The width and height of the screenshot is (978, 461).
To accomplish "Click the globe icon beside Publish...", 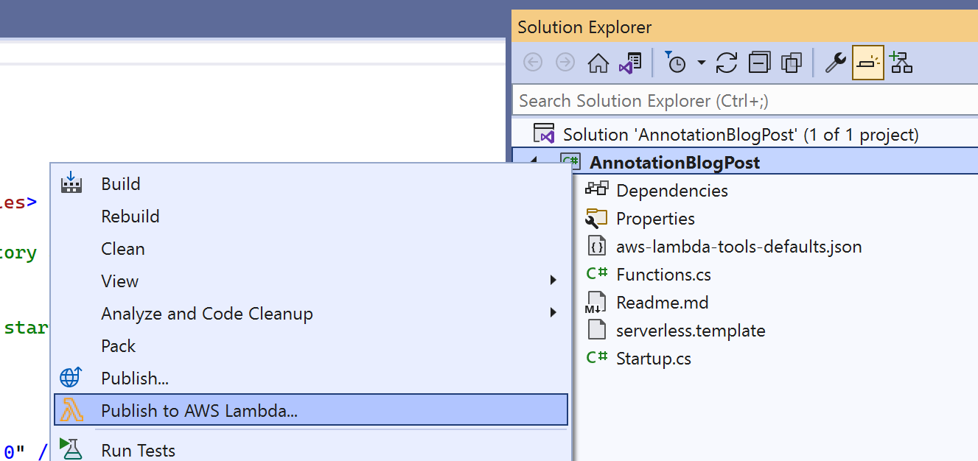I will click(x=71, y=378).
